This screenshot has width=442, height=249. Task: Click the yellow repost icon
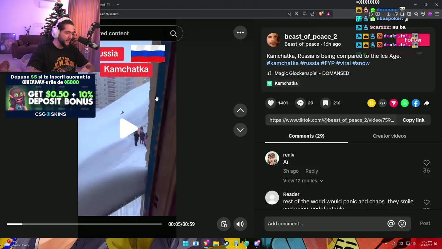(372, 103)
